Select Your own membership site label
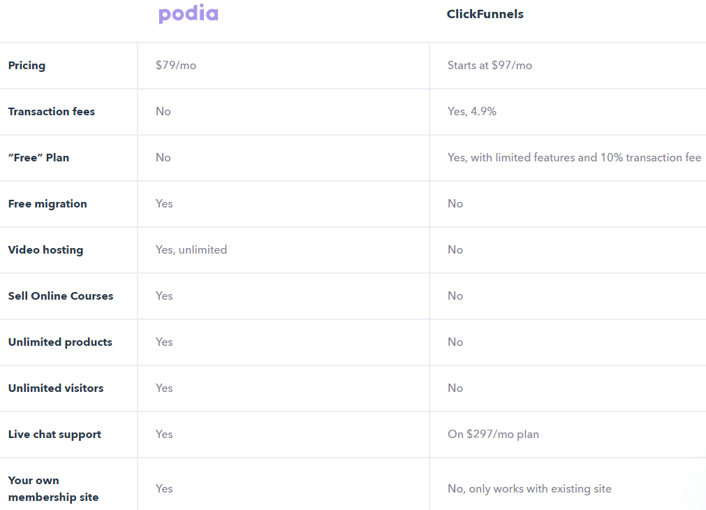 point(53,489)
